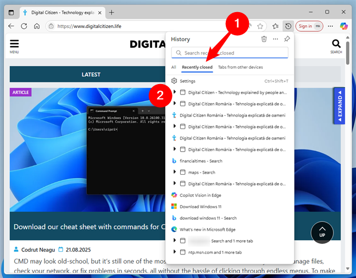Click the History search field
The height and width of the screenshot is (278, 356).
pos(230,53)
